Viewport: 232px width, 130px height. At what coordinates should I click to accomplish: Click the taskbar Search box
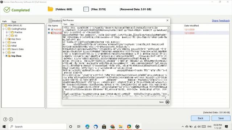[37, 127]
